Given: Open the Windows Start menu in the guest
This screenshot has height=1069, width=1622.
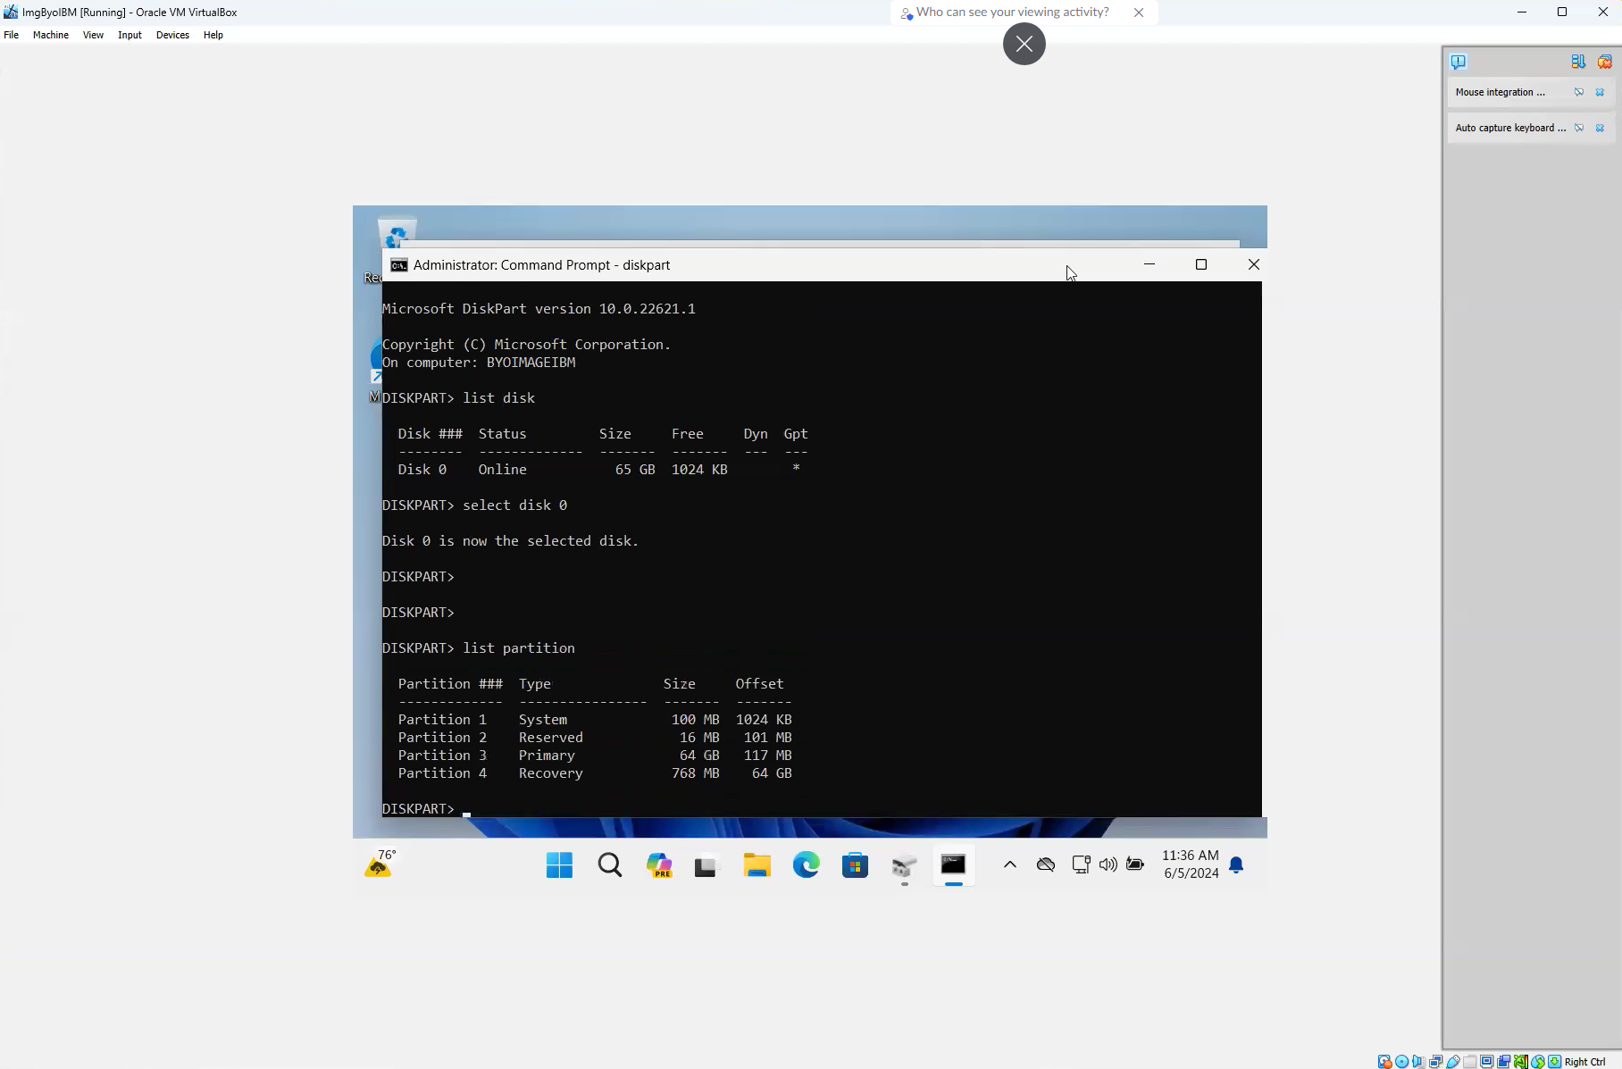Looking at the screenshot, I should [560, 865].
